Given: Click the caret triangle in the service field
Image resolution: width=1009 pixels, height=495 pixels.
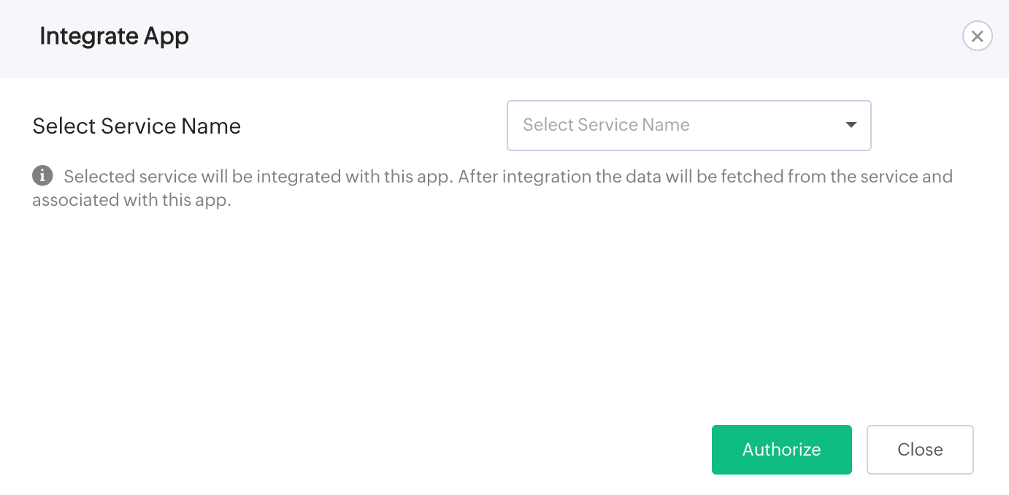Looking at the screenshot, I should pyautogui.click(x=851, y=125).
